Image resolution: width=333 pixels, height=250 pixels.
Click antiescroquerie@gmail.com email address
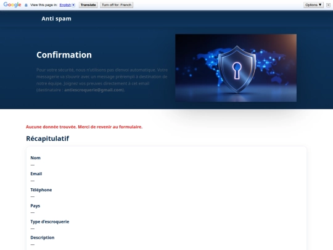pyautogui.click(x=94, y=90)
